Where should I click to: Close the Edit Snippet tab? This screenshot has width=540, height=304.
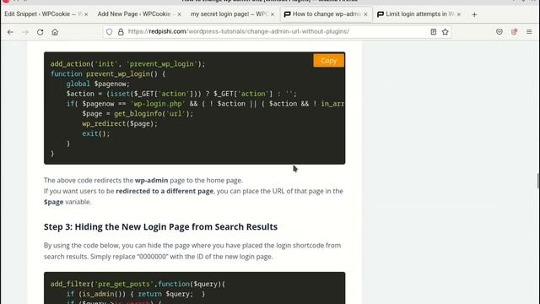[86, 14]
